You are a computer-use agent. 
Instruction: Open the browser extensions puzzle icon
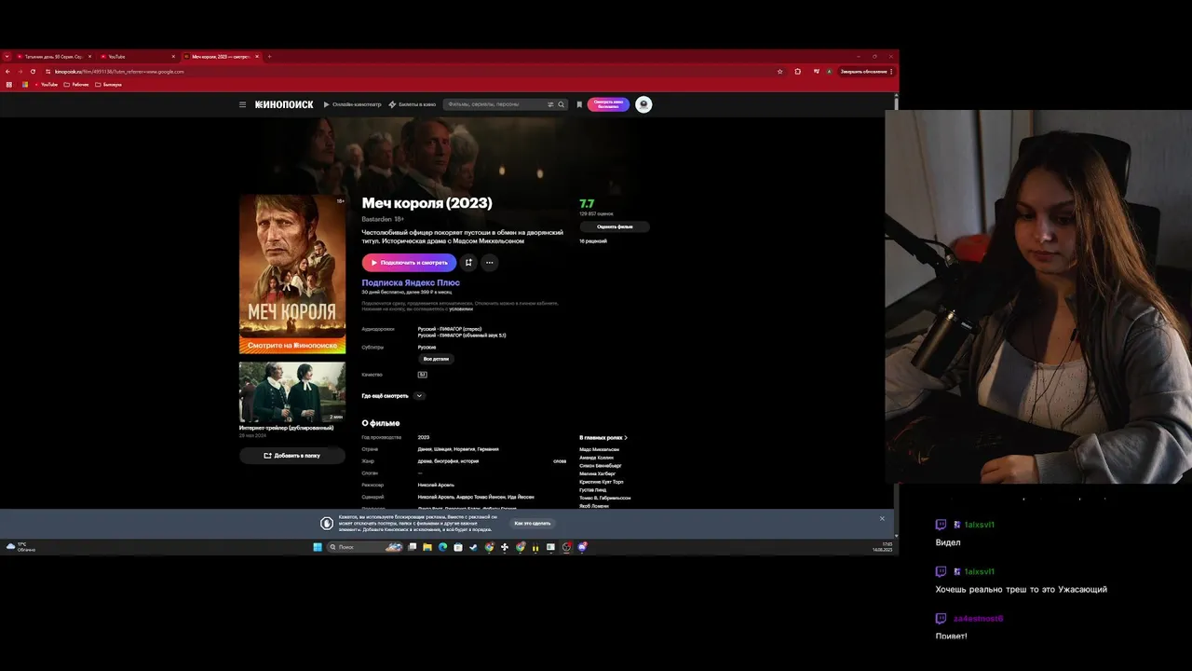click(x=797, y=72)
